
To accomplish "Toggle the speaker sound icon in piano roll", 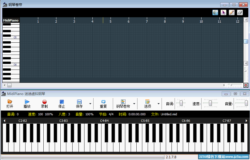I will tap(215, 12).
